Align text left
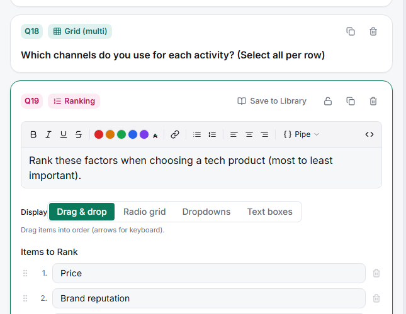406x314 pixels. click(x=234, y=134)
